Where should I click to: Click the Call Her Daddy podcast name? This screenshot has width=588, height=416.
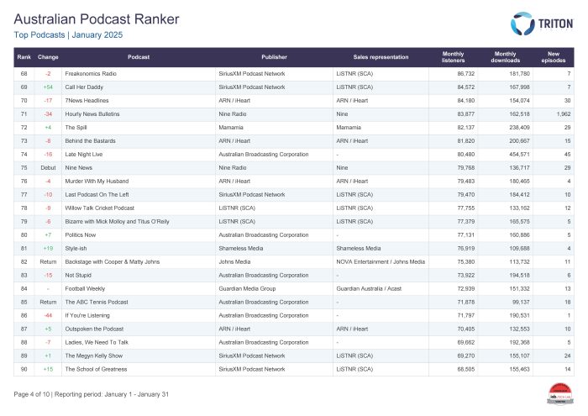(84, 87)
